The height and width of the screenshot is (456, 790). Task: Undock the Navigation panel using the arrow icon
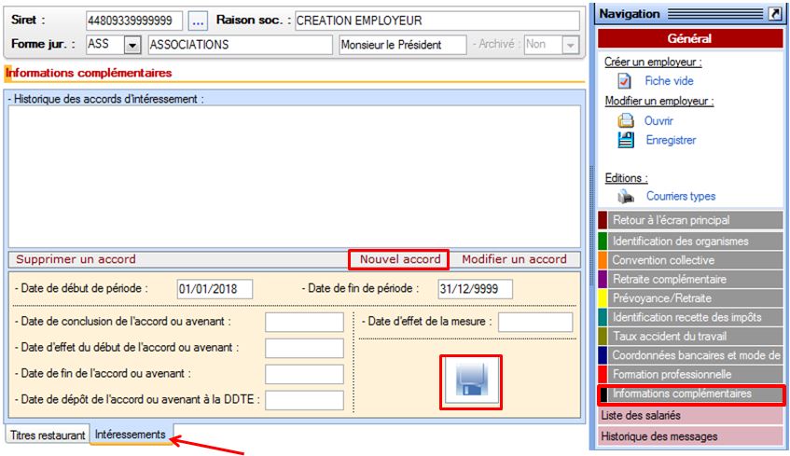point(775,14)
